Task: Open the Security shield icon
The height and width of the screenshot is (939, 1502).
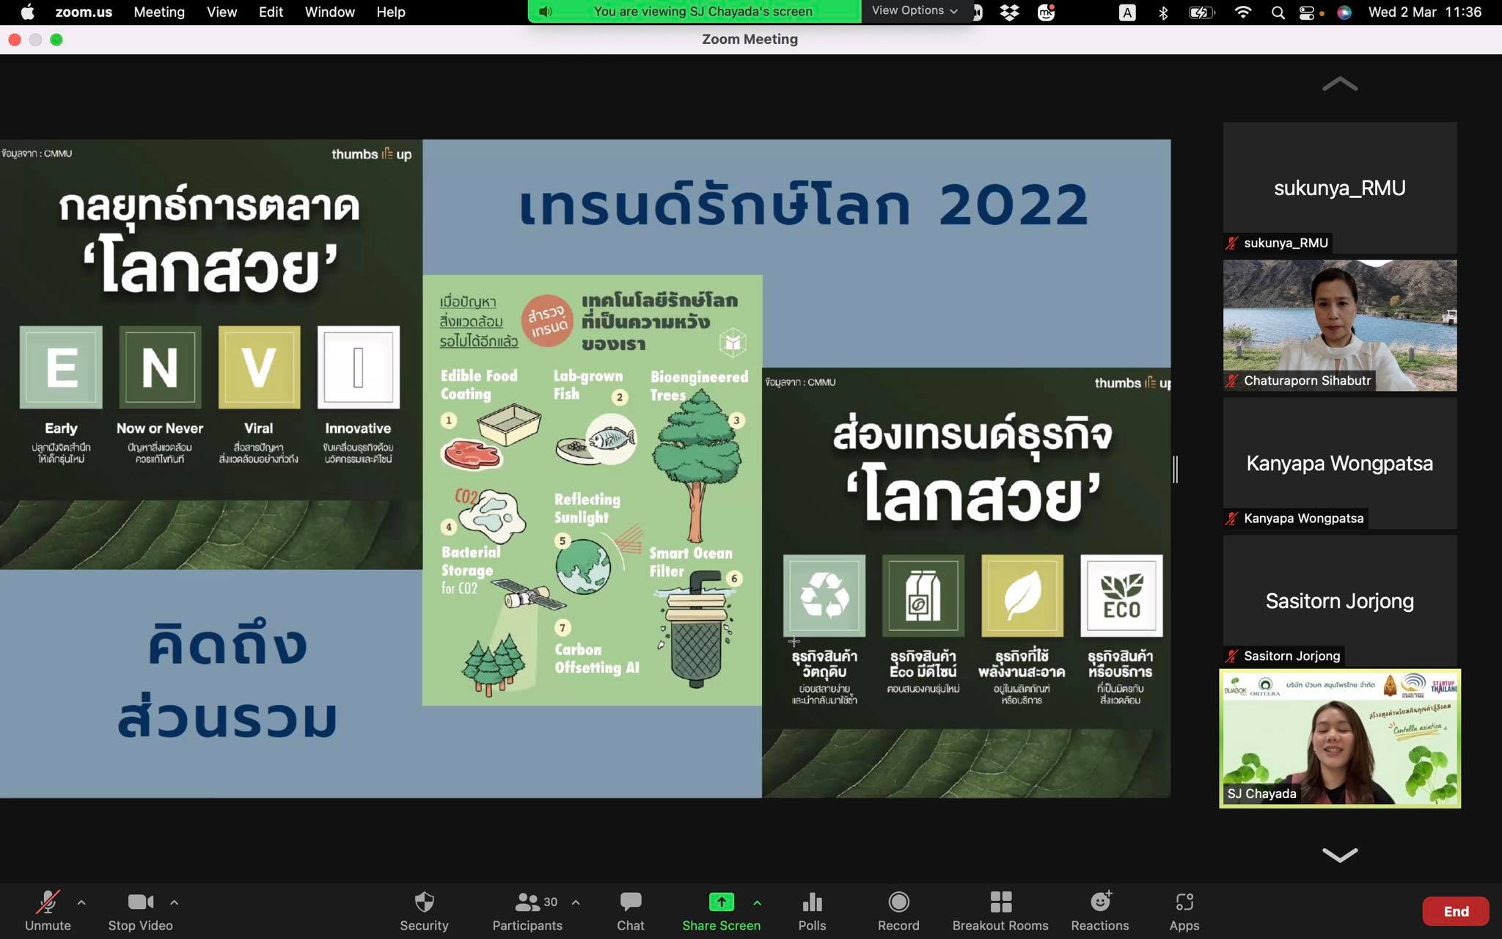Action: point(424,902)
